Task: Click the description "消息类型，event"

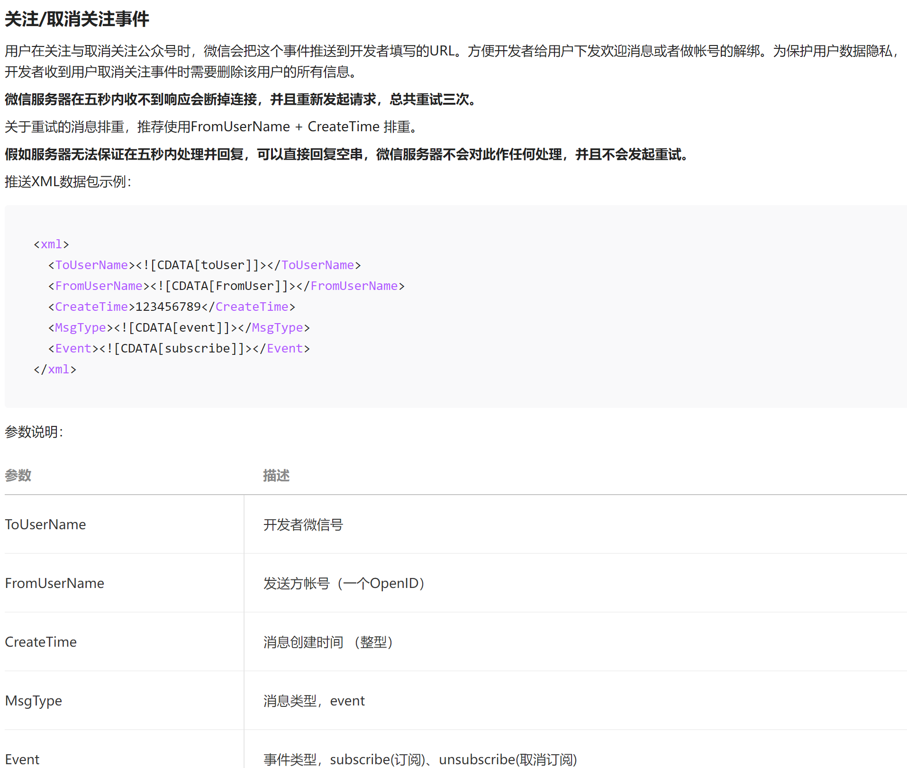Action: click(x=314, y=701)
